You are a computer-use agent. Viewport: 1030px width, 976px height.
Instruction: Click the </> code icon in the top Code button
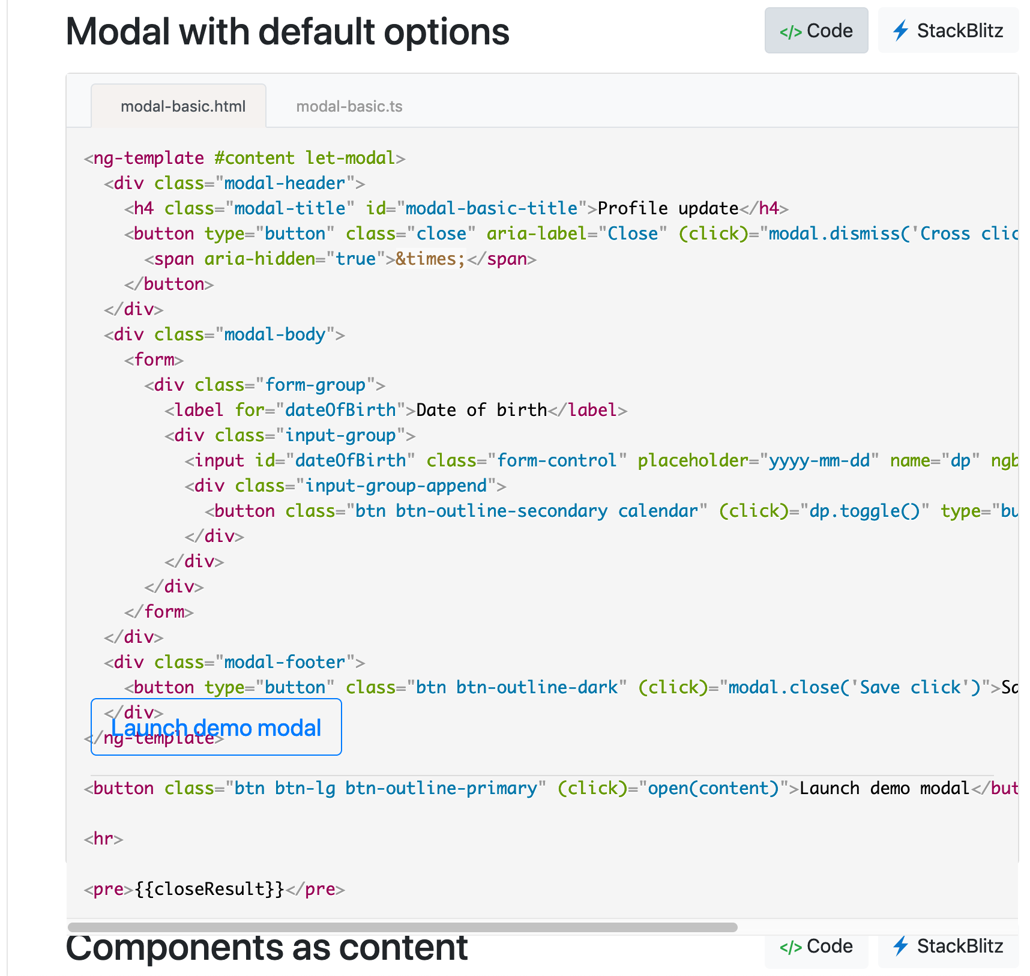791,31
